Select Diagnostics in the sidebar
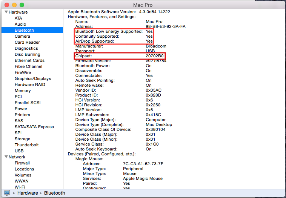Image resolution: width=286 pixels, height=198 pixels. tap(26, 48)
